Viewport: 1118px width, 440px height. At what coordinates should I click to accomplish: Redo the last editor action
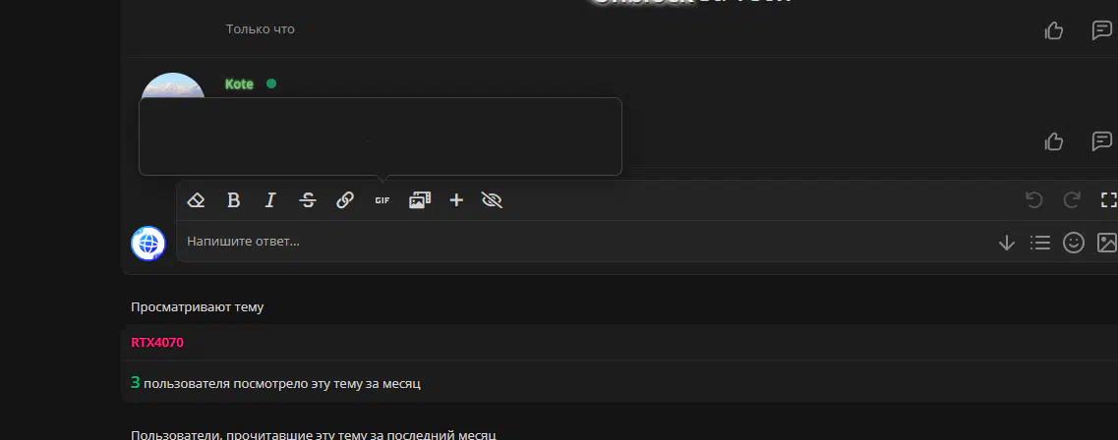coord(1072,200)
